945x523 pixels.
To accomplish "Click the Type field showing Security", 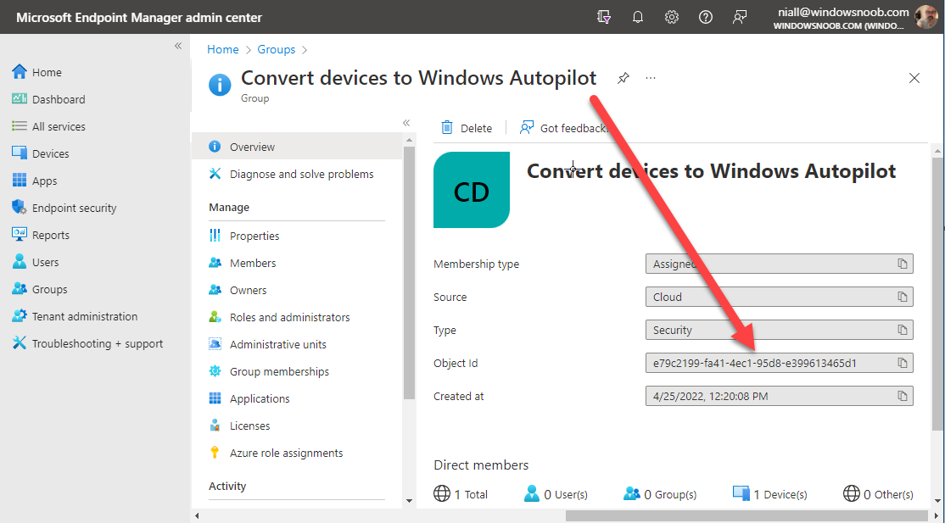I will tap(780, 331).
